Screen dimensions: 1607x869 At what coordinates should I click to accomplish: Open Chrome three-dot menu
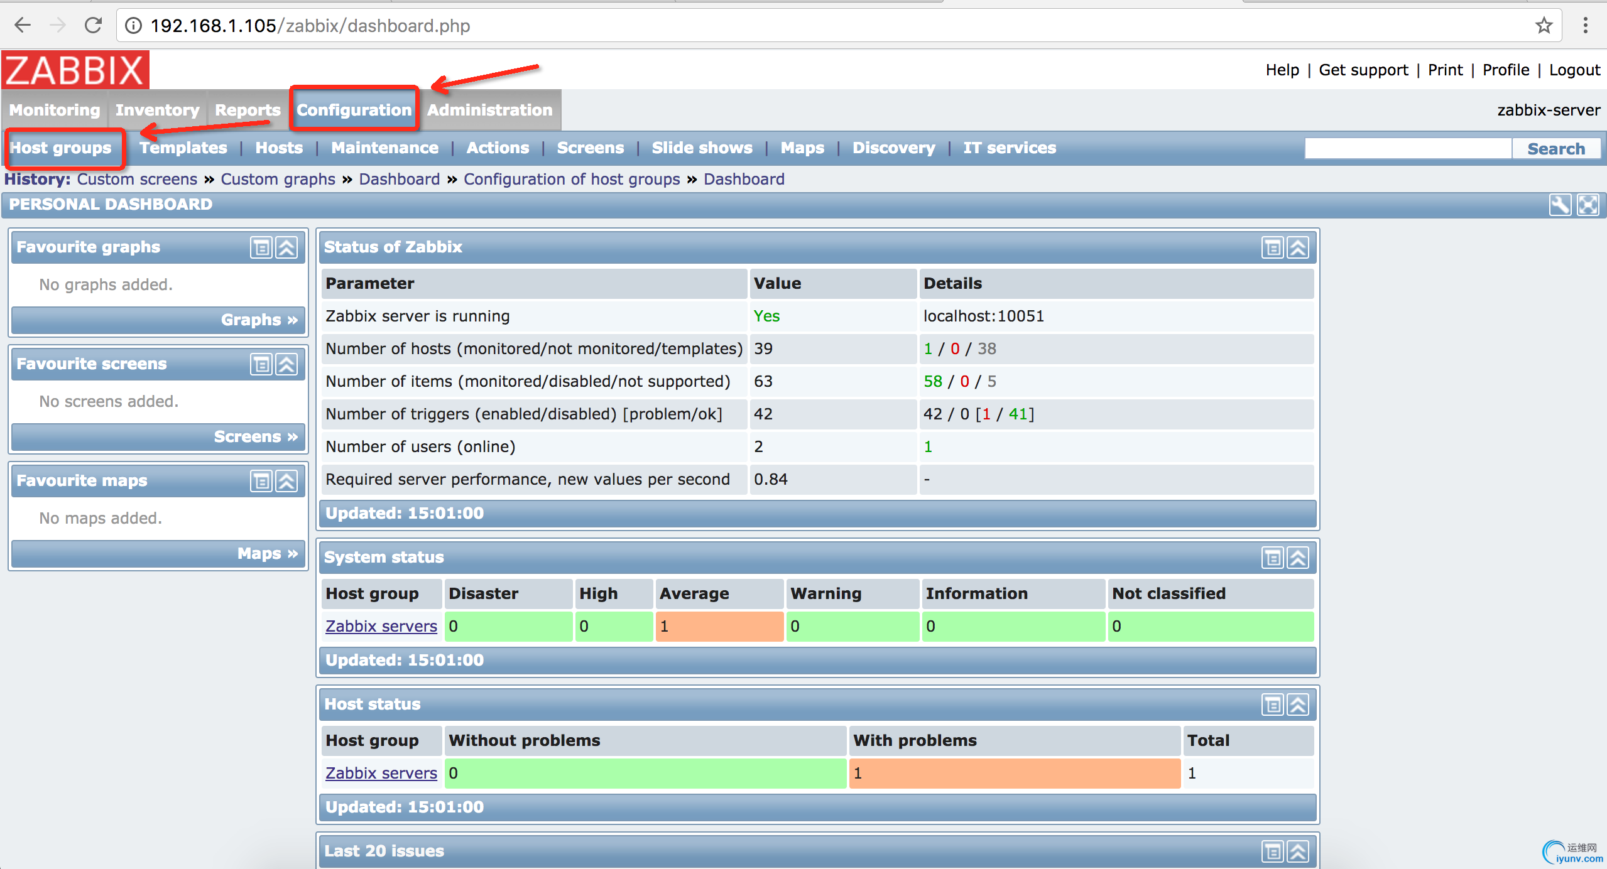point(1585,26)
